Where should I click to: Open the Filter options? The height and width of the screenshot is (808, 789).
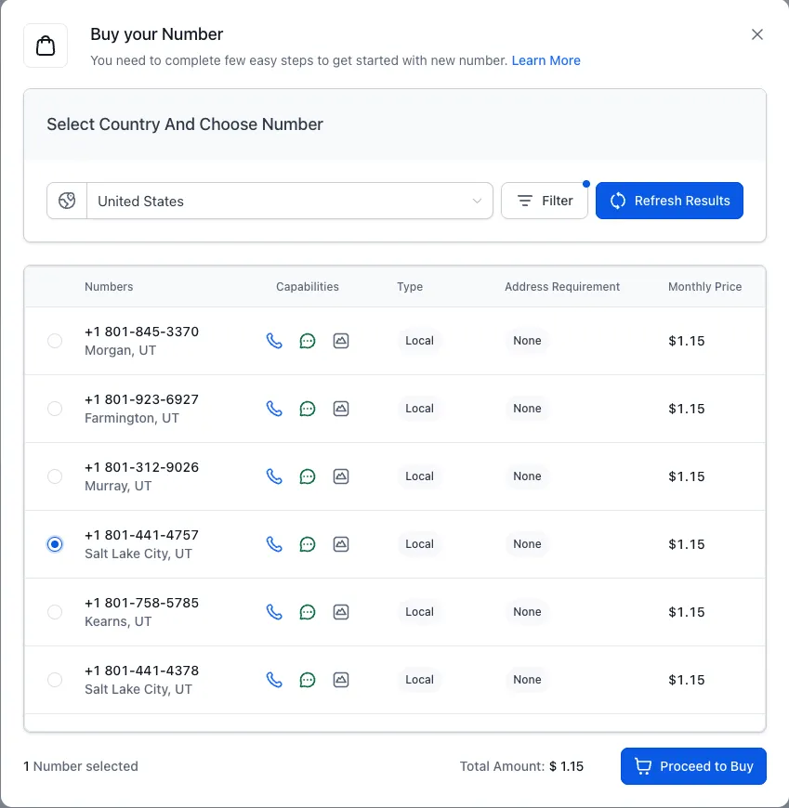click(545, 201)
